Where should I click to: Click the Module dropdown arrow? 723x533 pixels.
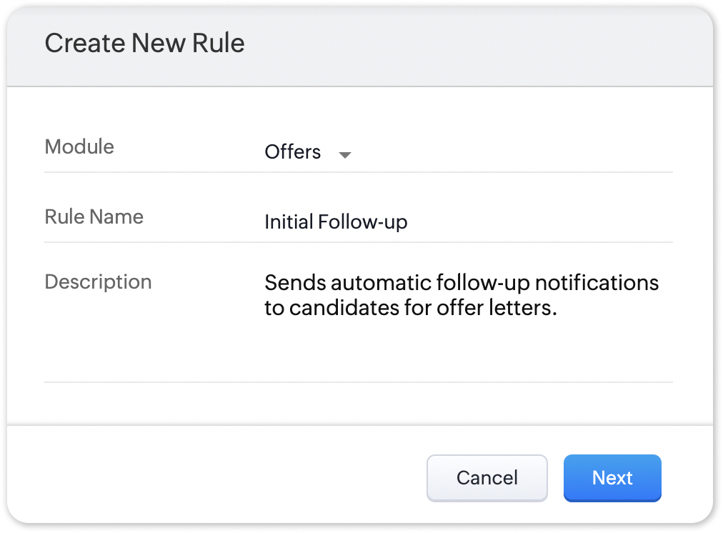pyautogui.click(x=345, y=154)
